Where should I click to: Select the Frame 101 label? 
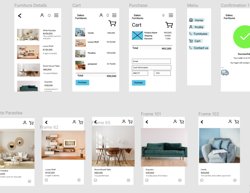pyautogui.click(x=151, y=114)
